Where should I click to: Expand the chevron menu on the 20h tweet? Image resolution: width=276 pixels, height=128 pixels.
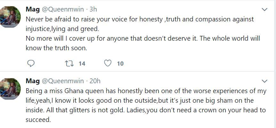tap(264, 81)
